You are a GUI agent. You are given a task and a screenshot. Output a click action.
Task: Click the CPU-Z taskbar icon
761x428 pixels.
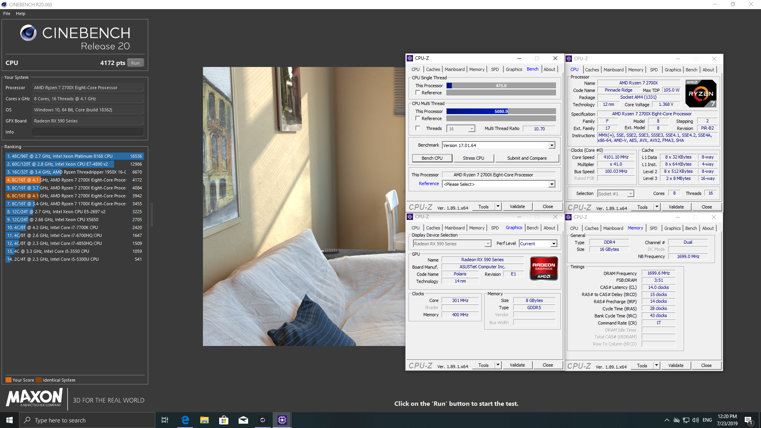point(282,420)
